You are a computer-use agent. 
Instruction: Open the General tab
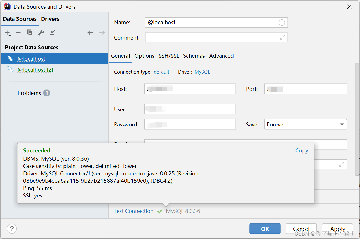(121, 56)
